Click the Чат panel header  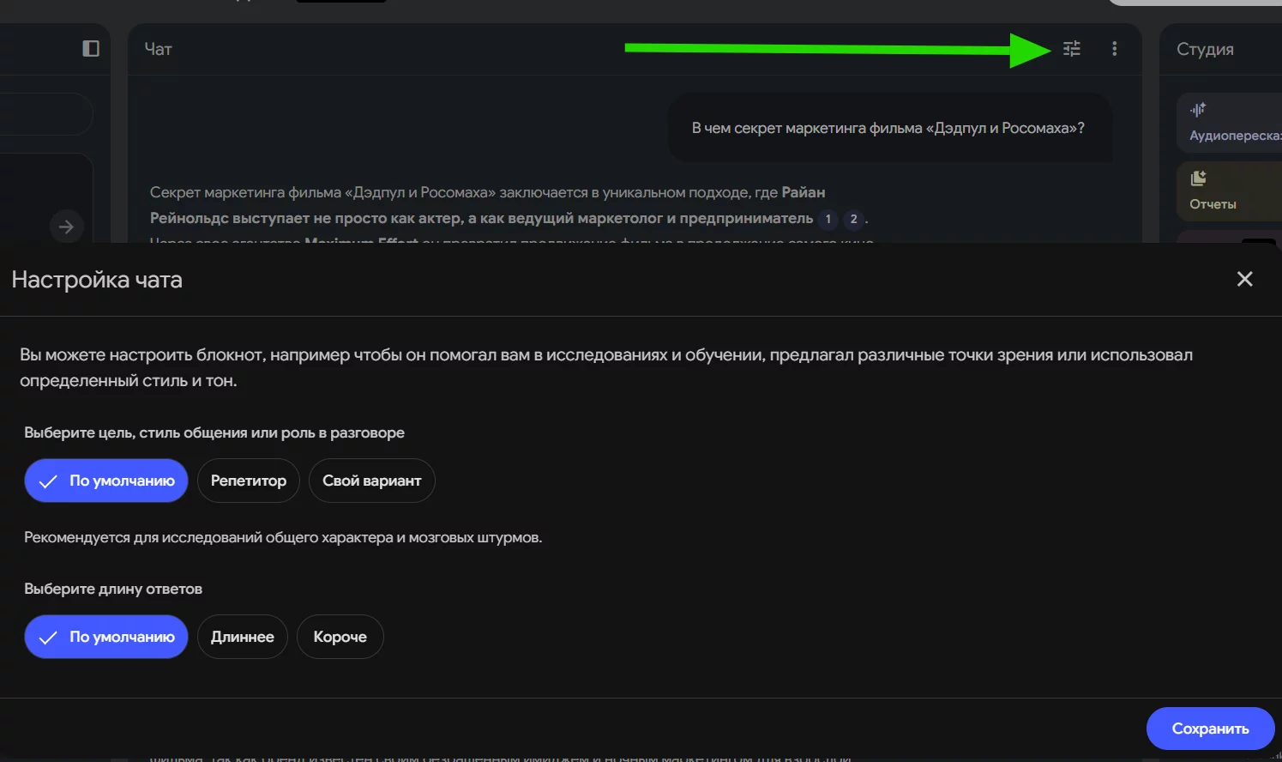tap(159, 49)
